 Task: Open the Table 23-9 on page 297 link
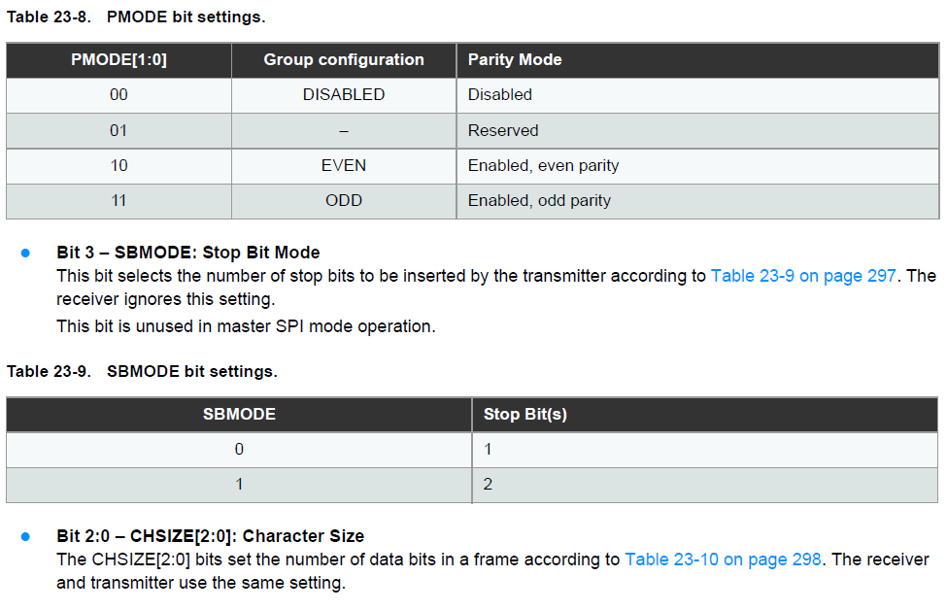point(803,276)
